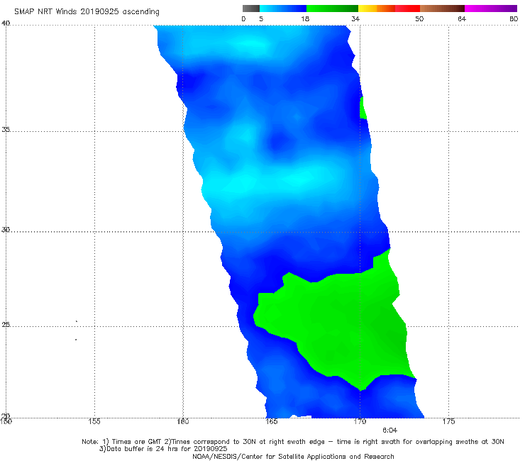Click the "155" longitude axis label
The image size is (525, 461).
coord(94,421)
